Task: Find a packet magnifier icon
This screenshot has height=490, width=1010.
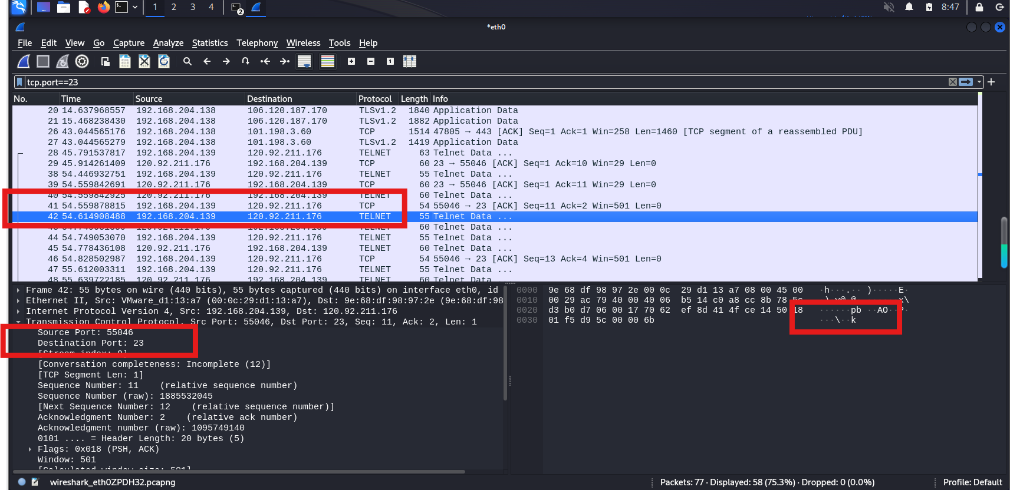Action: click(187, 61)
